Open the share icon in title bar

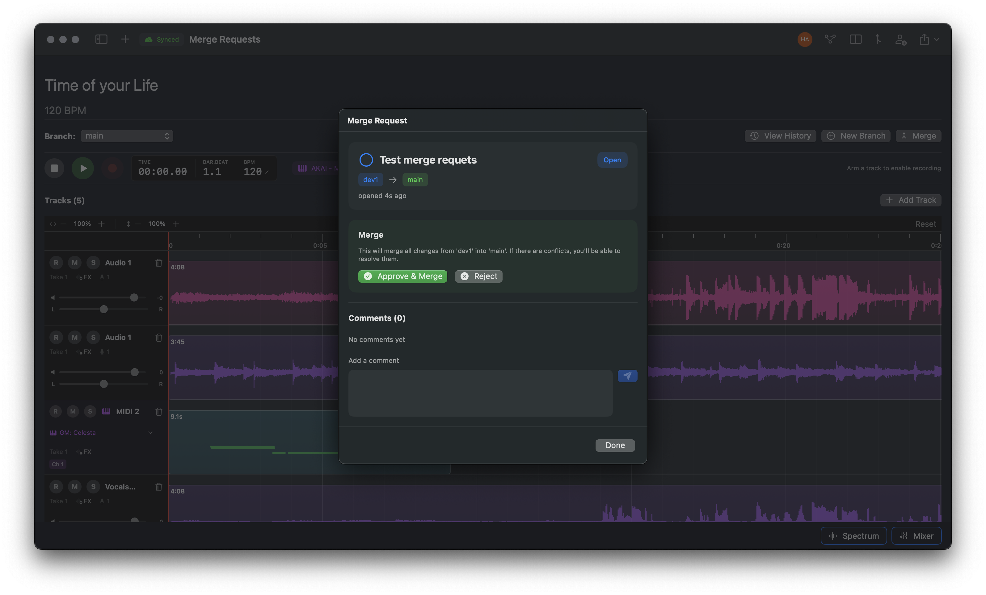point(924,39)
